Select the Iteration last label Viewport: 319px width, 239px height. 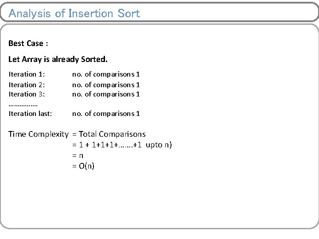click(30, 114)
